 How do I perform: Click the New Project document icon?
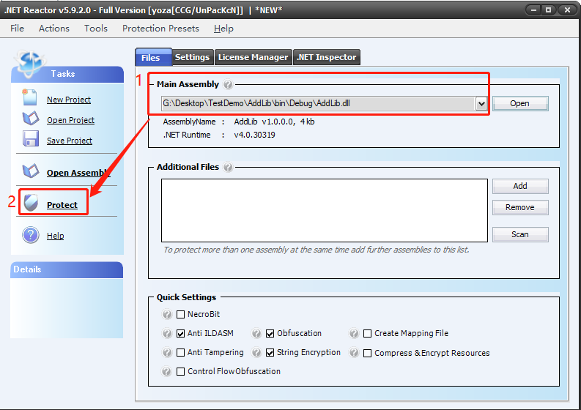coord(29,97)
